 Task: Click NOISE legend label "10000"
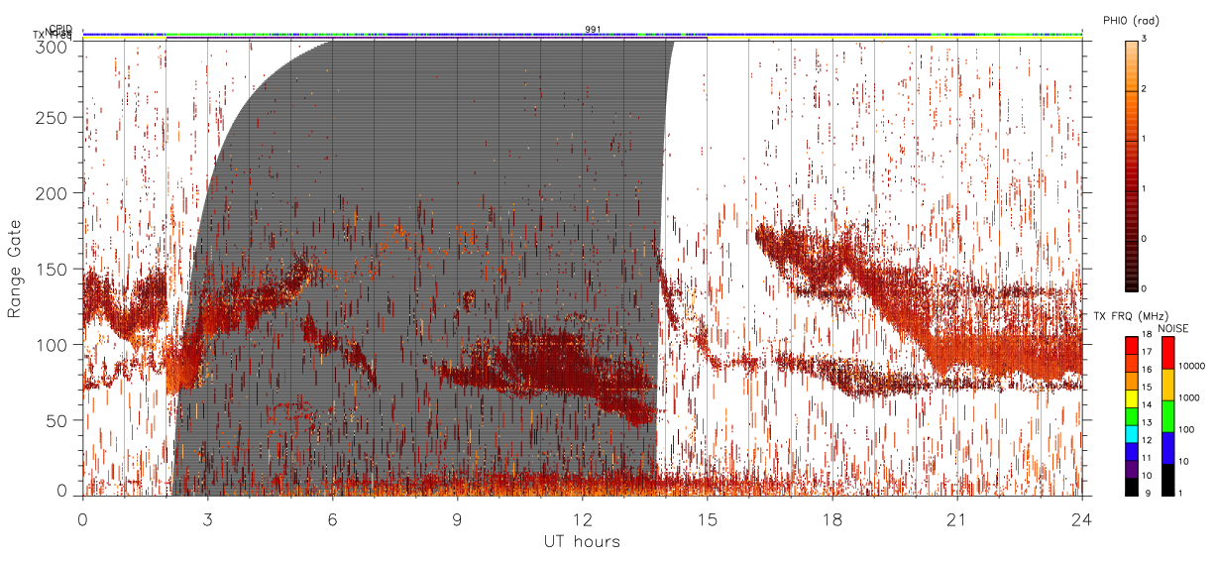1193,367
